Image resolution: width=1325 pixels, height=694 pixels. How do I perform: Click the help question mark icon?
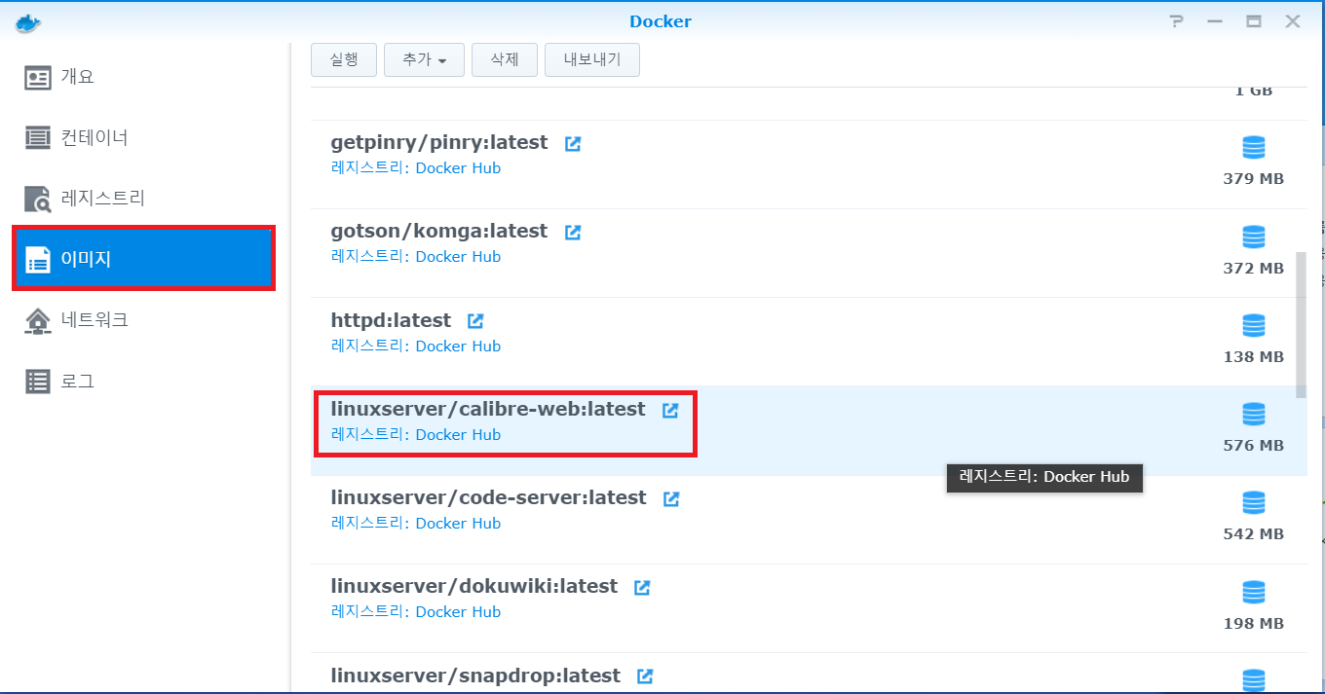(x=1177, y=21)
